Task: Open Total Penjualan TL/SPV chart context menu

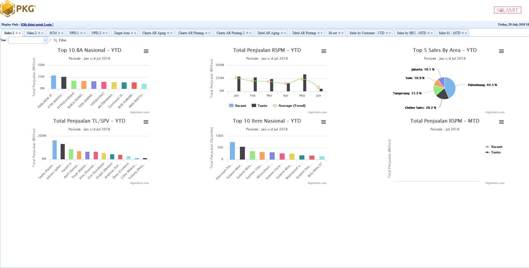Action: coord(146,122)
